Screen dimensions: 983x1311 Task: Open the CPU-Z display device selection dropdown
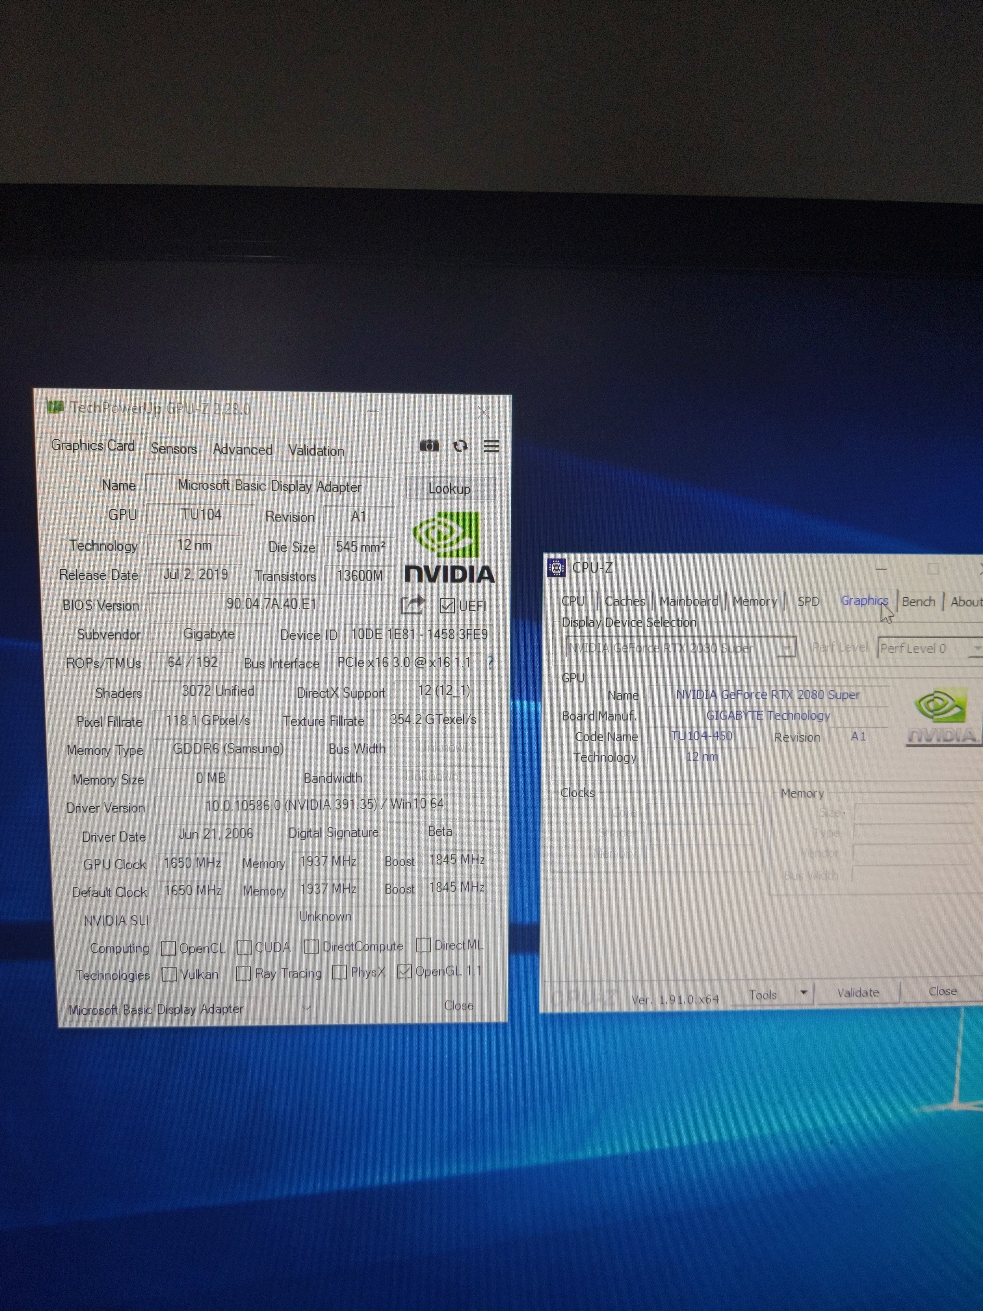[x=680, y=648]
